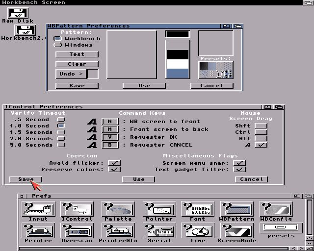Save IControl Preferences settings
314x251 pixels.
pyautogui.click(x=26, y=179)
